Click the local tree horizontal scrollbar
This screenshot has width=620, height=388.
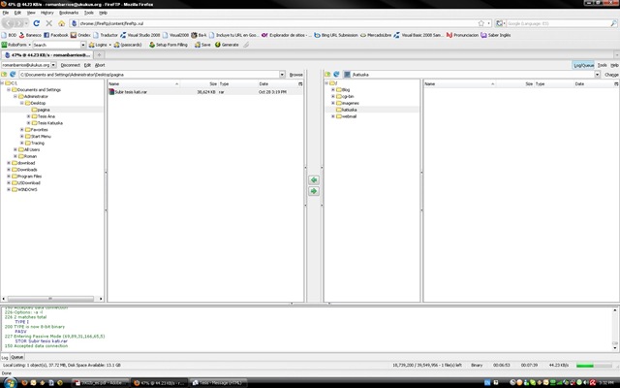pyautogui.click(x=52, y=299)
